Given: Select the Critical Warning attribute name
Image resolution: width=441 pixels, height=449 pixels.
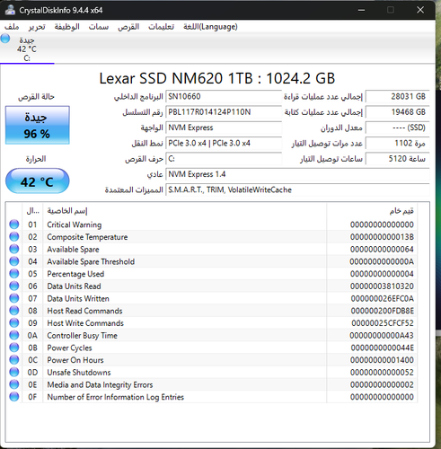Looking at the screenshot, I should (x=75, y=224).
